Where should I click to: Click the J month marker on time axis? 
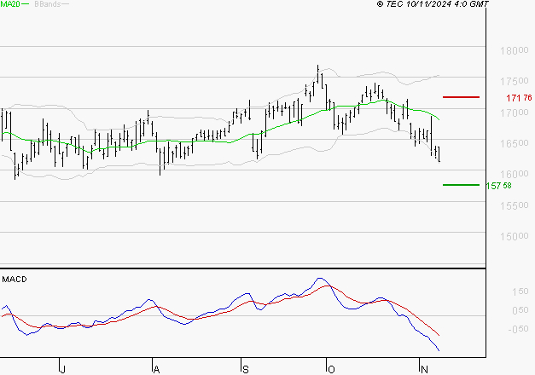coord(62,369)
